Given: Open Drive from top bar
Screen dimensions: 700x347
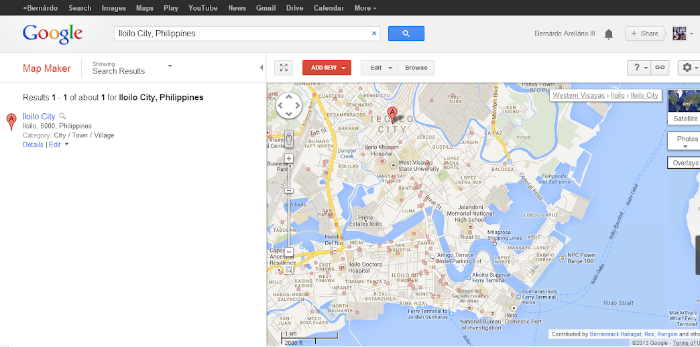Looking at the screenshot, I should 294,8.
